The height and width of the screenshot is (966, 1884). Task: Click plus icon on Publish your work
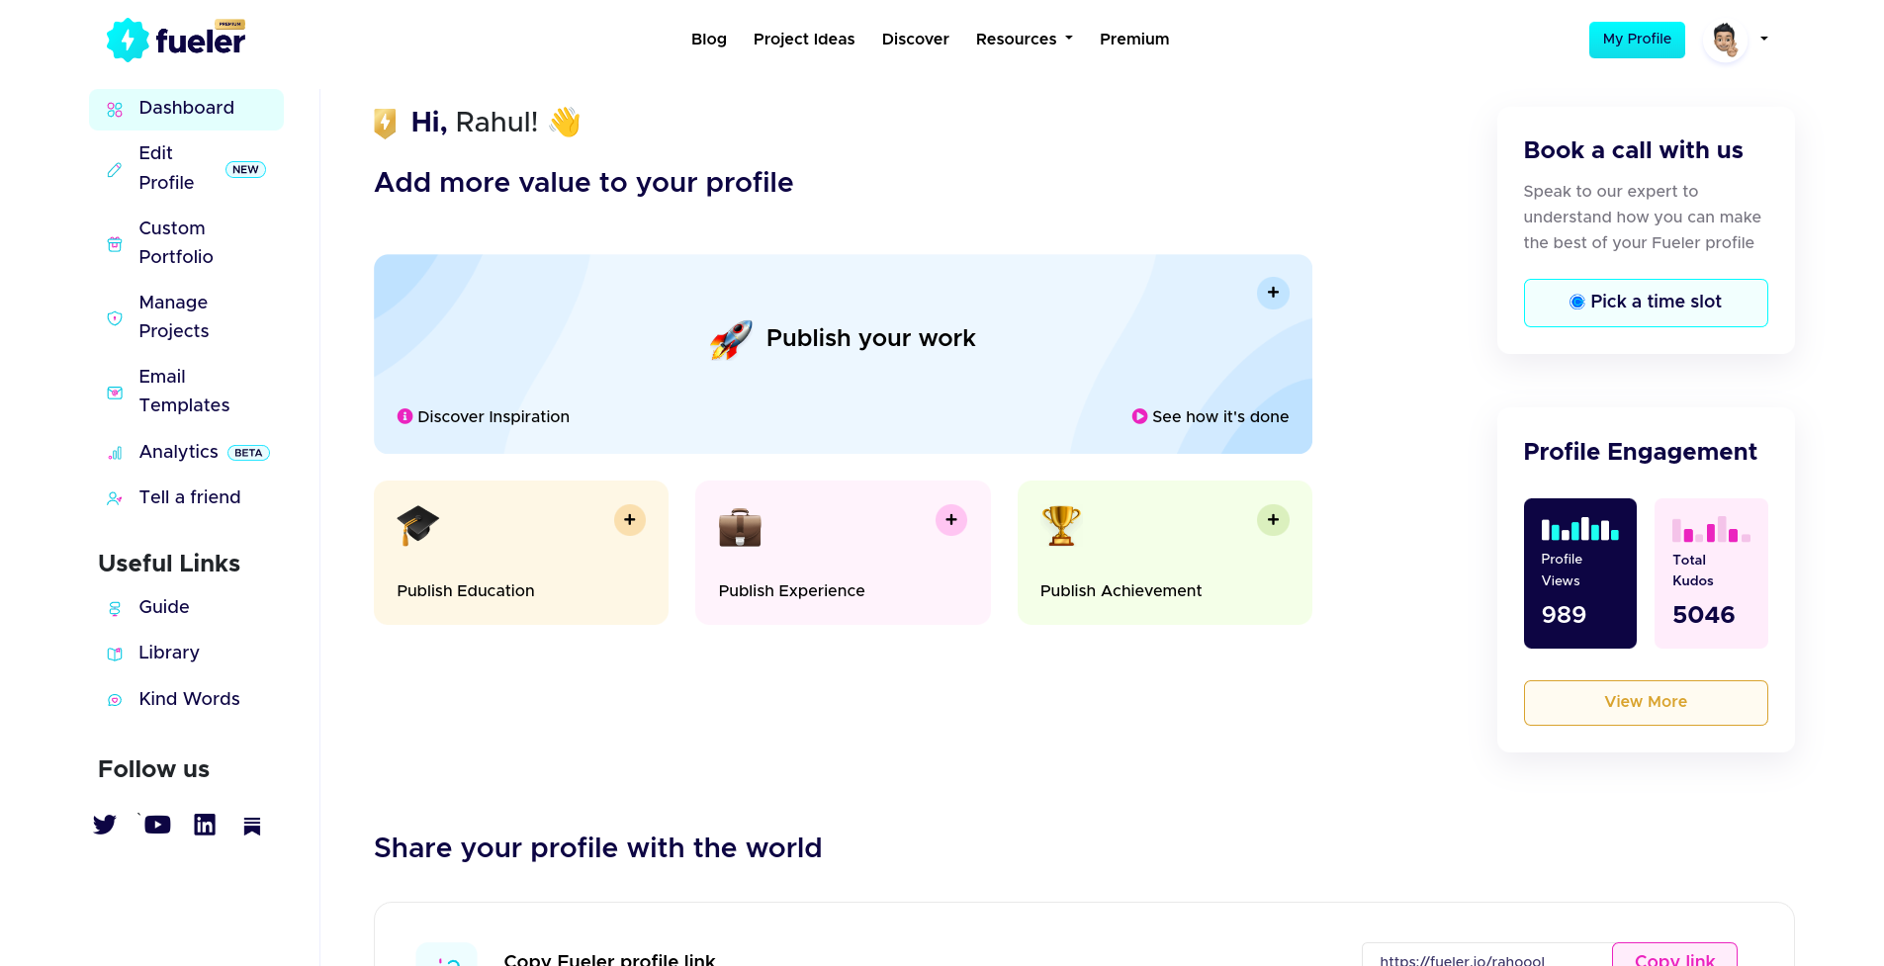pyautogui.click(x=1273, y=293)
